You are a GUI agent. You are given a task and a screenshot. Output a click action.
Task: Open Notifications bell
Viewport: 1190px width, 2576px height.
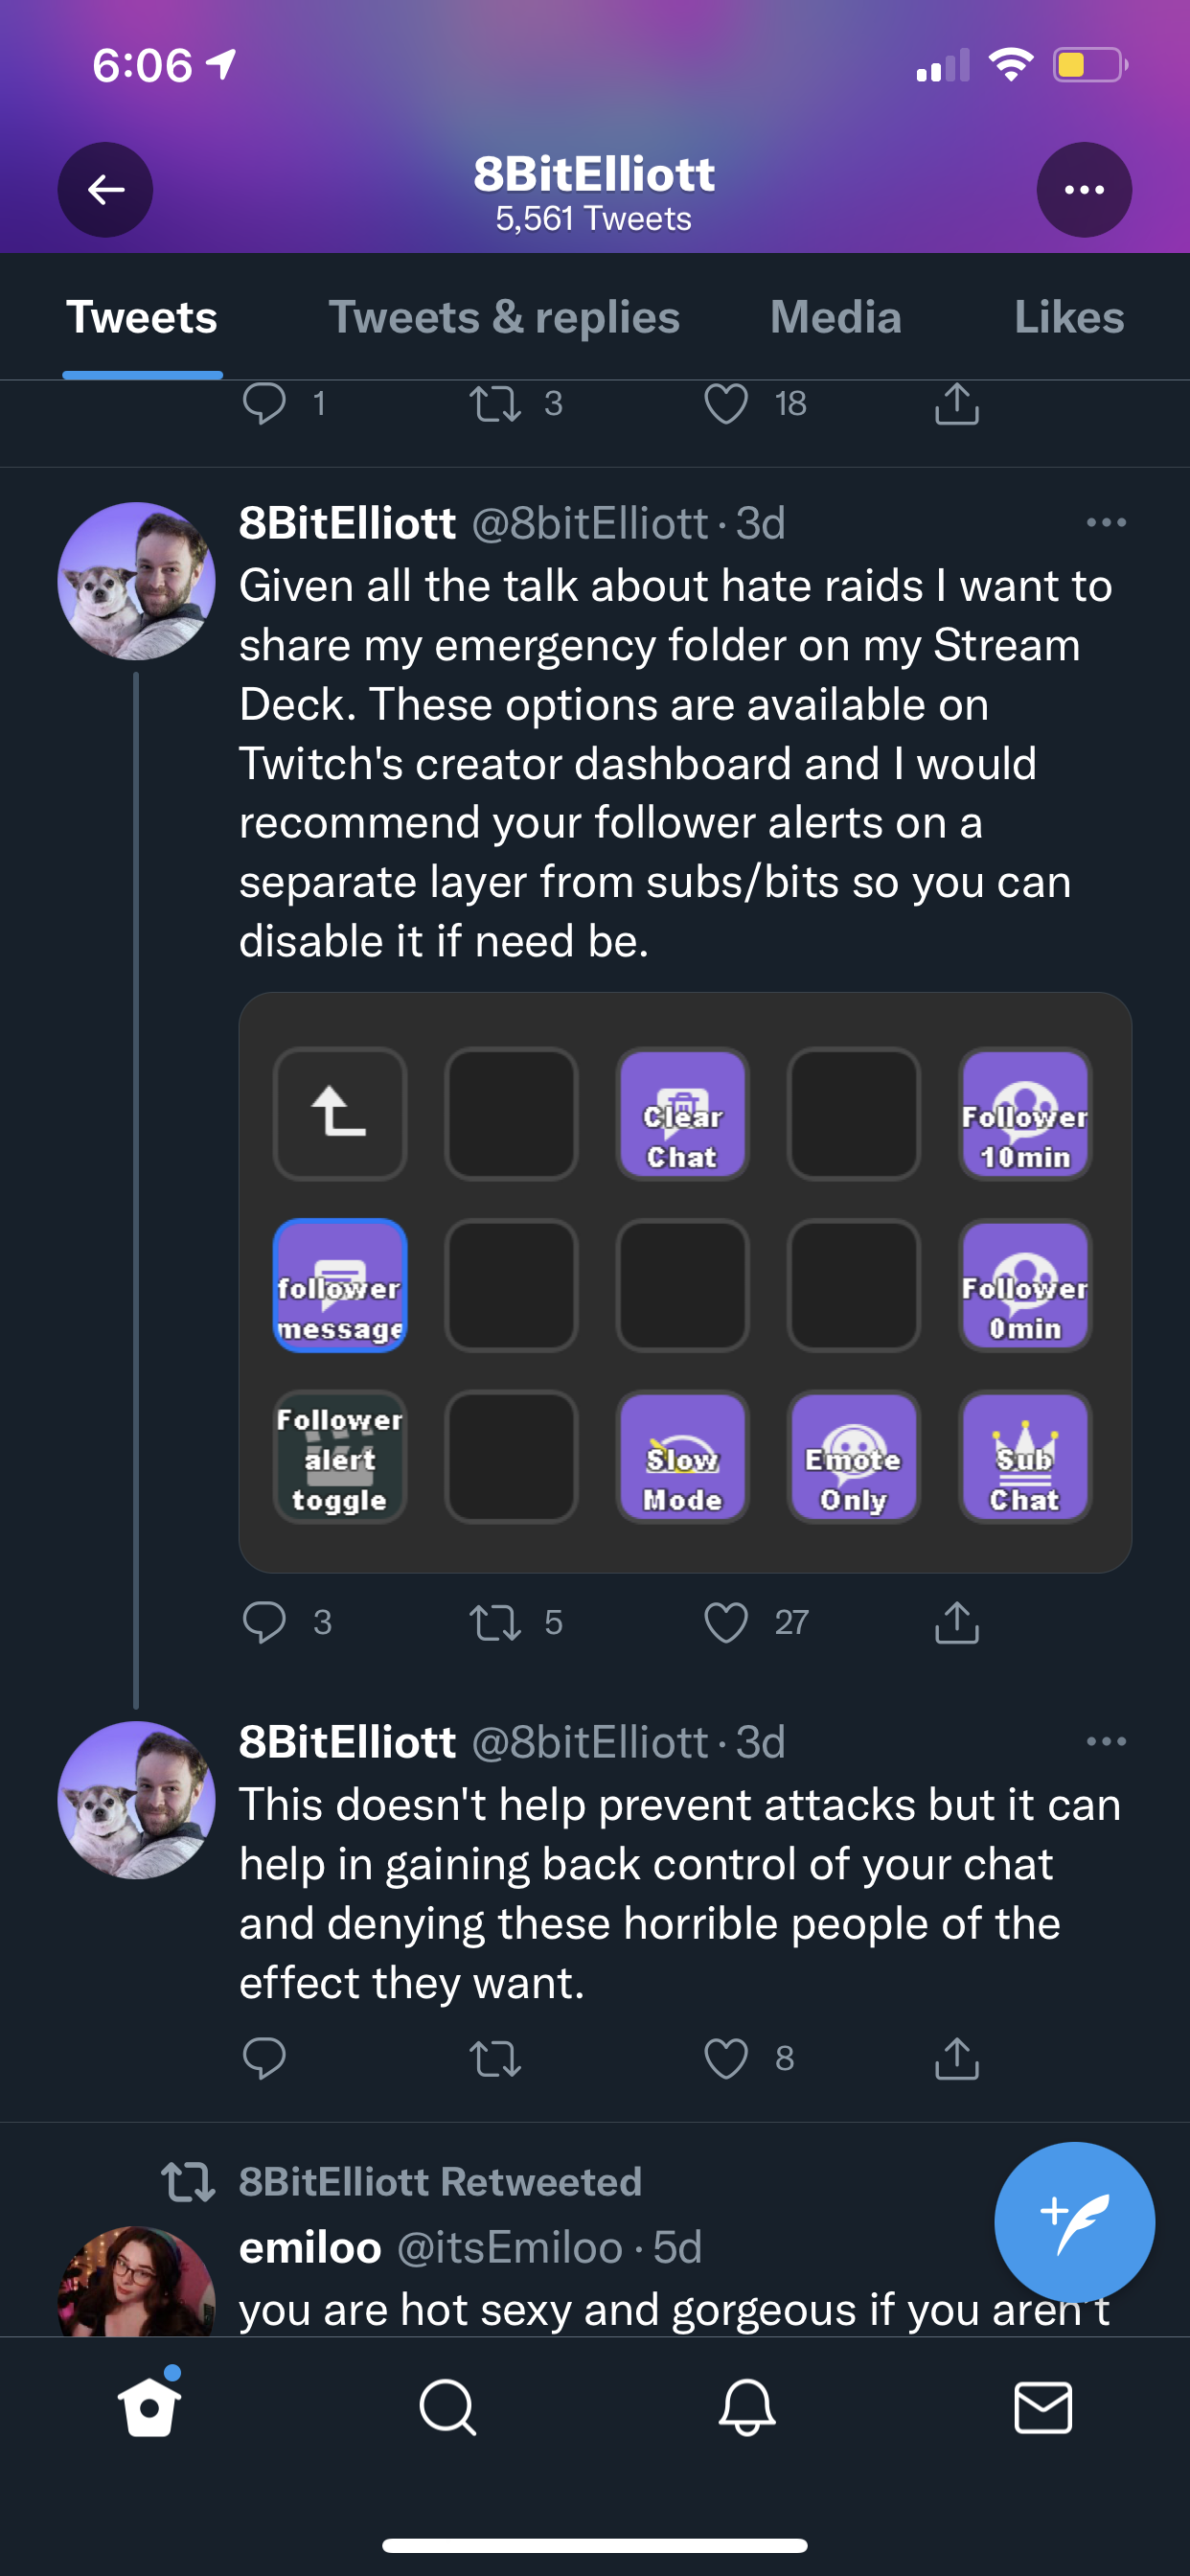coord(746,2407)
